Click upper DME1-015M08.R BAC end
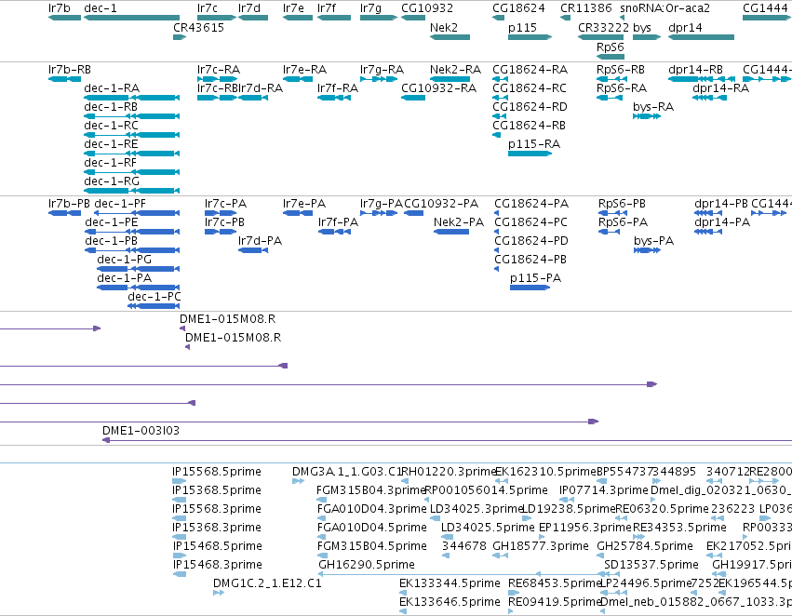The height and width of the screenshot is (616, 792). [182, 328]
